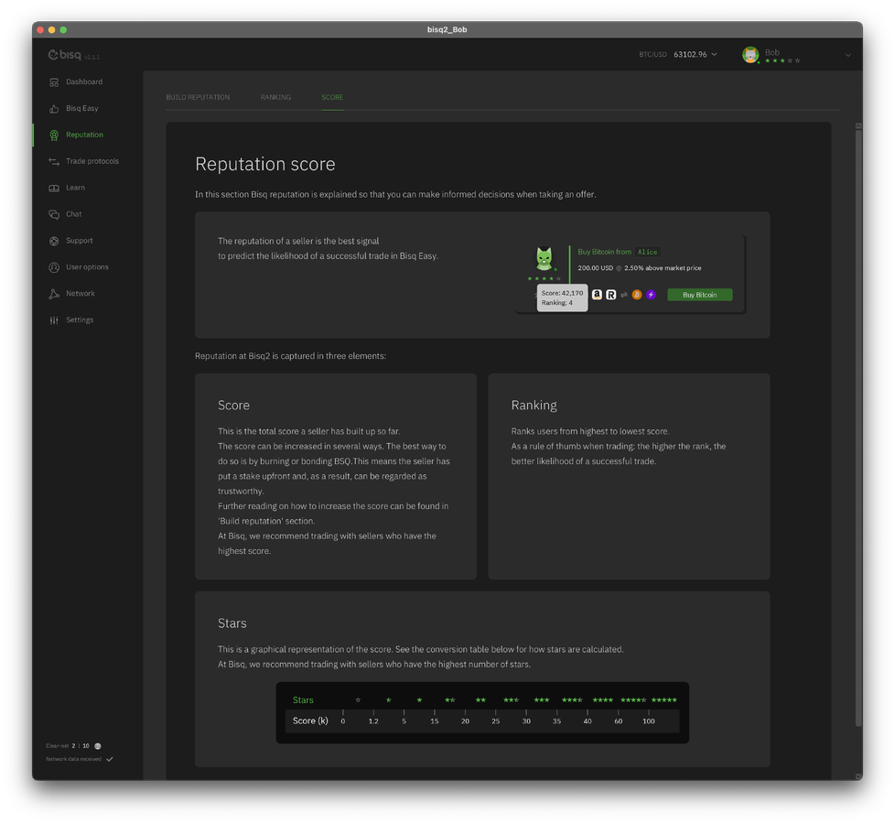
Task: Click the vertical scrollbar on the right
Action: click(x=857, y=421)
